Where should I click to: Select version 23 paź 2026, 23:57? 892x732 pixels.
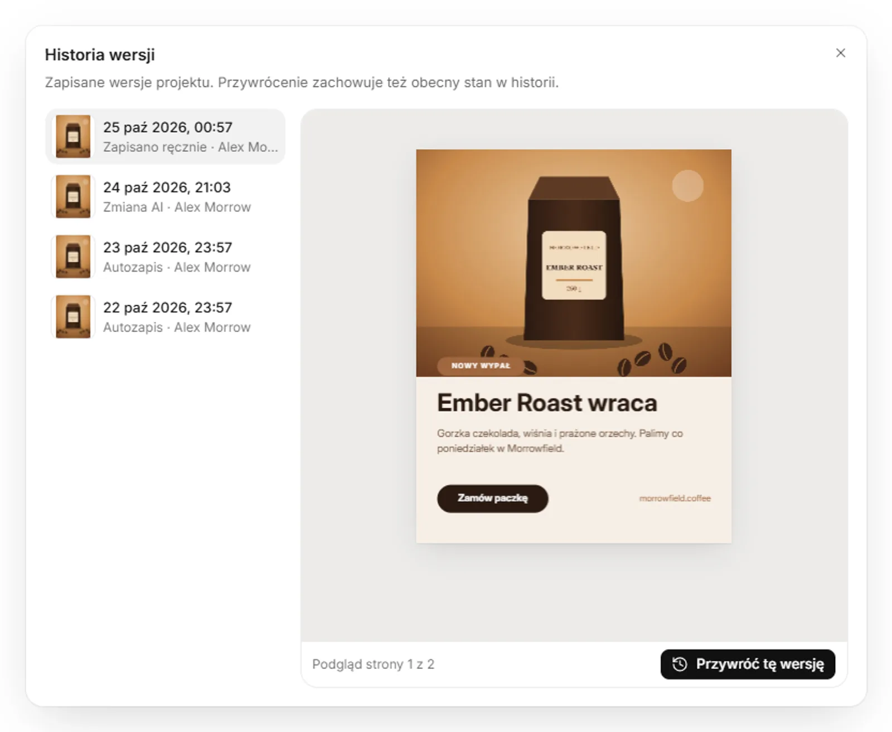165,257
